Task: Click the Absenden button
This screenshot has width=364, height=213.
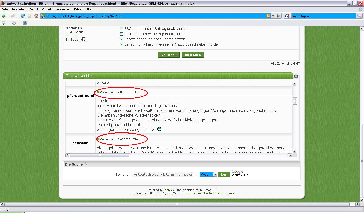Action: coord(193,55)
